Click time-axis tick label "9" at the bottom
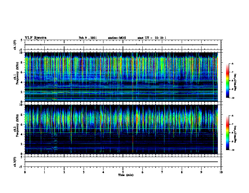249x193 pixels. [201, 172]
